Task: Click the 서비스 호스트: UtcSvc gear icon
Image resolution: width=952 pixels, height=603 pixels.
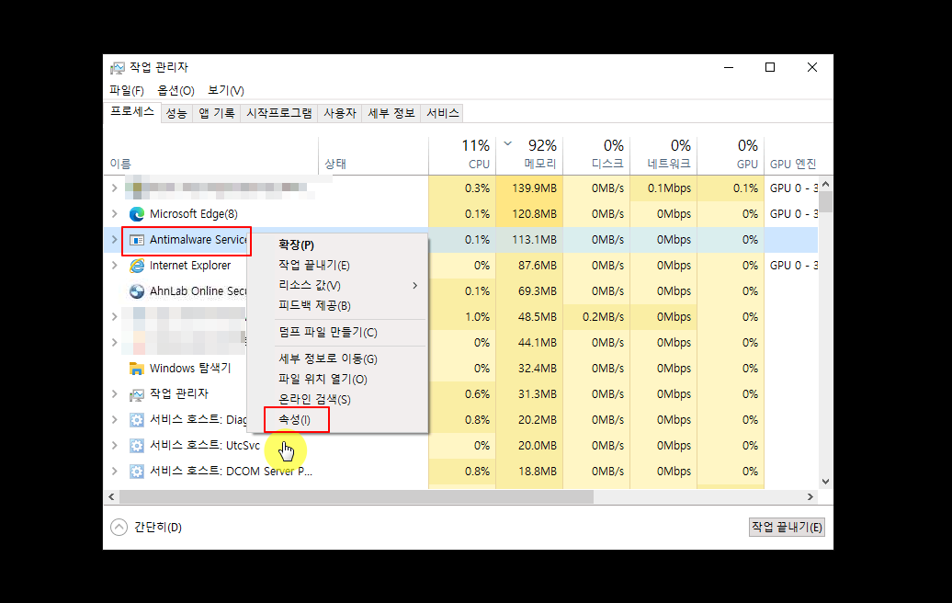Action: point(137,445)
